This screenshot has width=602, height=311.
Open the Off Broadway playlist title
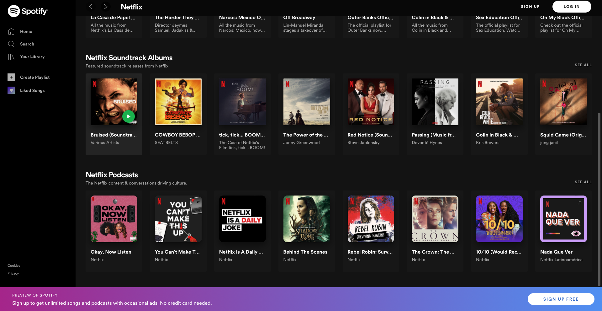pos(299,18)
